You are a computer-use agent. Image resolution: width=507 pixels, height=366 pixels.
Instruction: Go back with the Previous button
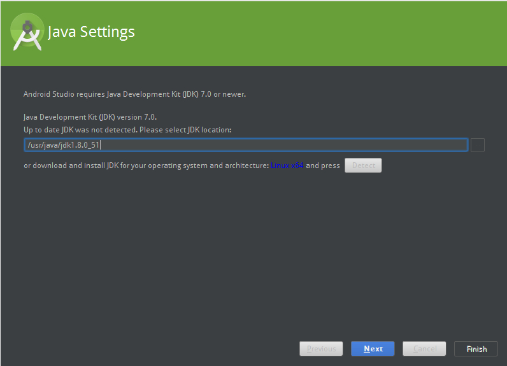(321, 349)
